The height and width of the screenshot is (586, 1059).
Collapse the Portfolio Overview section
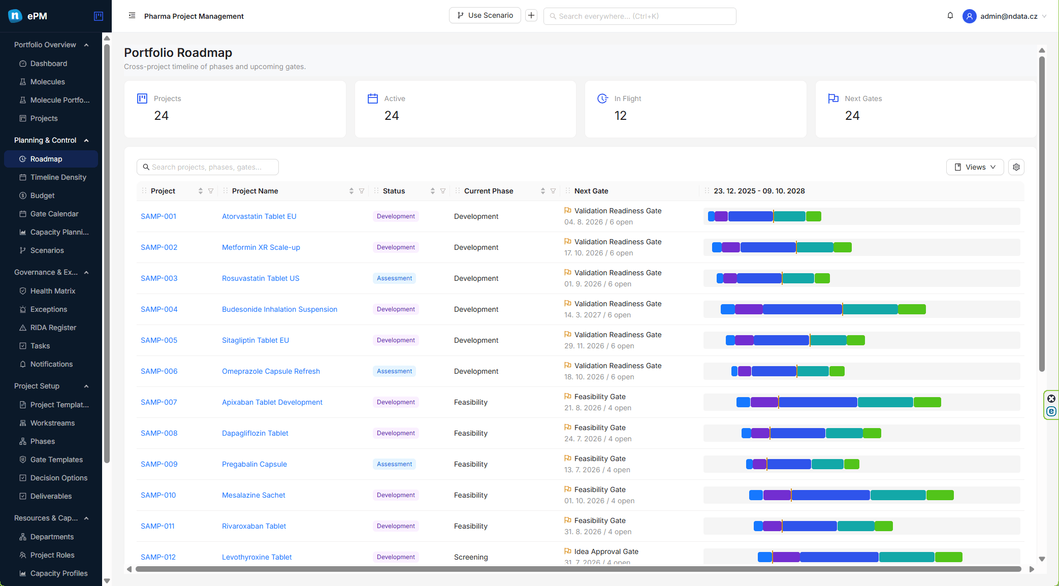point(86,45)
